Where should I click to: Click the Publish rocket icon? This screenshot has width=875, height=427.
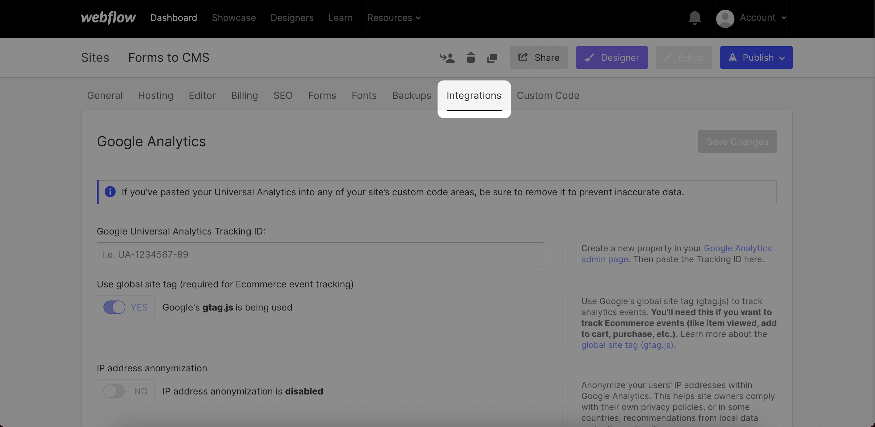[732, 57]
